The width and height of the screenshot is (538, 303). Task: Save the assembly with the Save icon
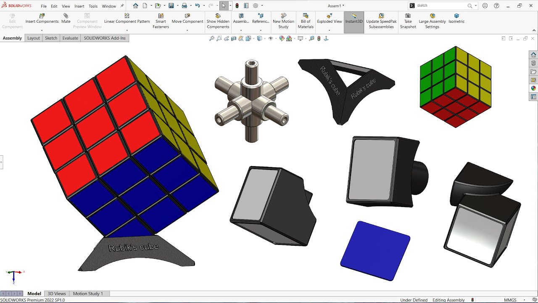click(171, 6)
